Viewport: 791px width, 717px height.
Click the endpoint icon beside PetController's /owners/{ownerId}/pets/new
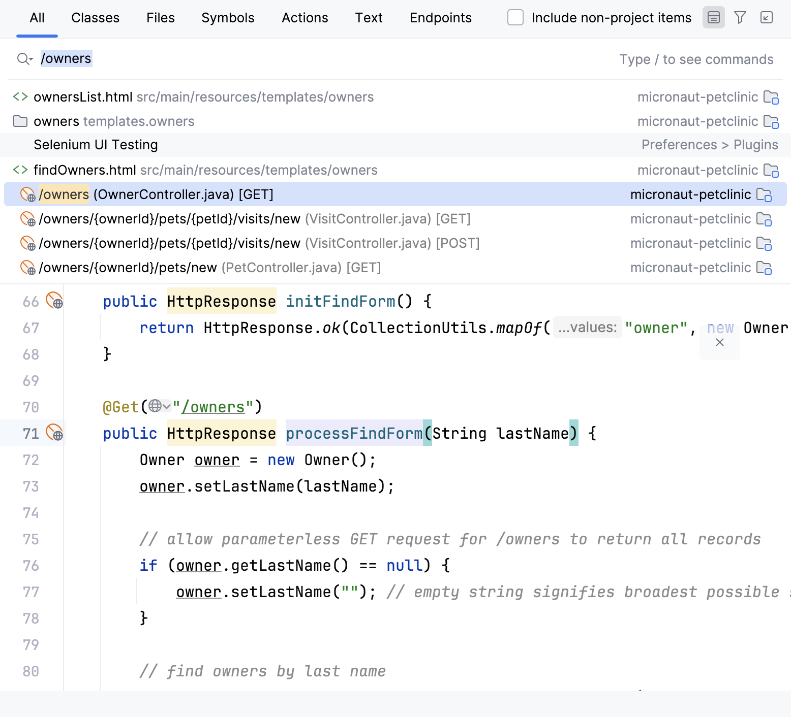[x=27, y=268]
